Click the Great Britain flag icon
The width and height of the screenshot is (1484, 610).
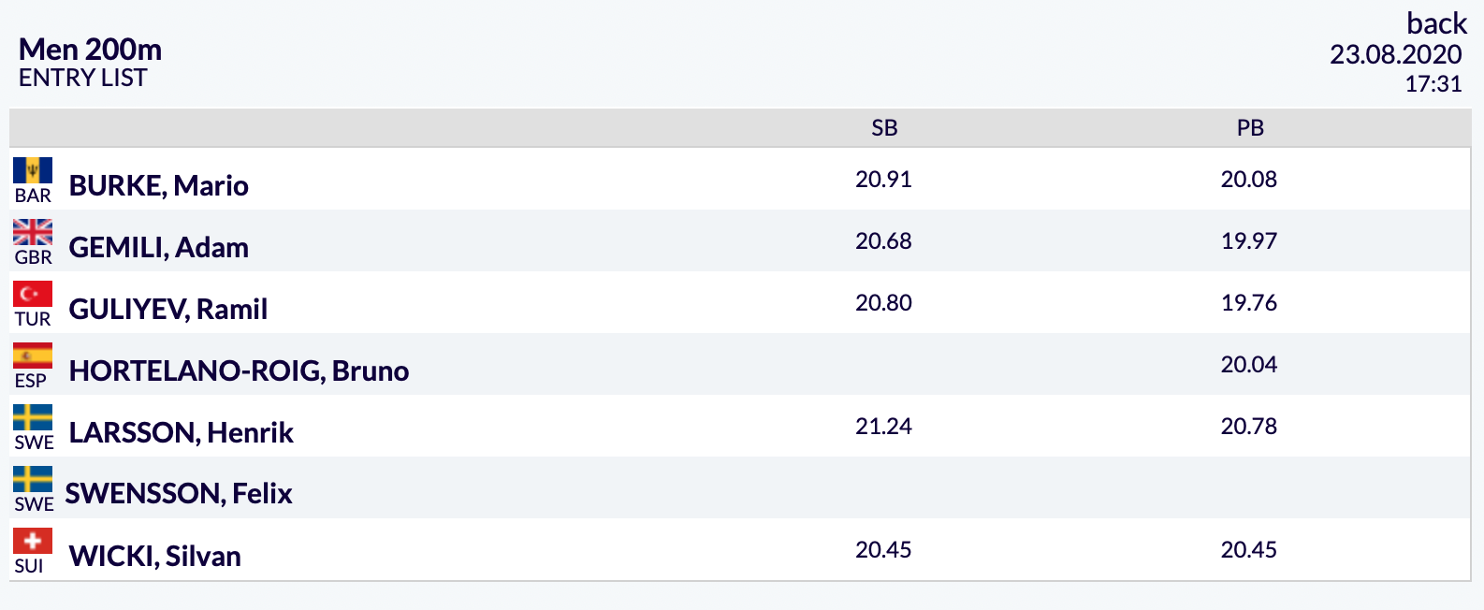[x=33, y=232]
